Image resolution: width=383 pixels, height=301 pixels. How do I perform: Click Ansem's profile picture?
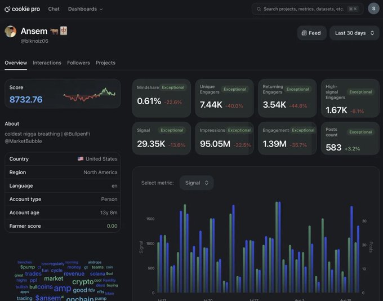point(11,32)
